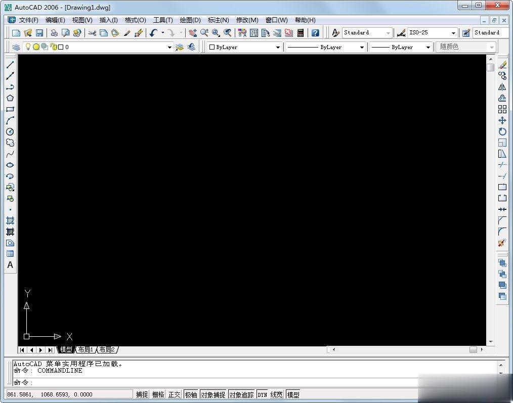Open the Layer Properties Manager icon
The width and height of the screenshot is (513, 403).
click(x=16, y=47)
